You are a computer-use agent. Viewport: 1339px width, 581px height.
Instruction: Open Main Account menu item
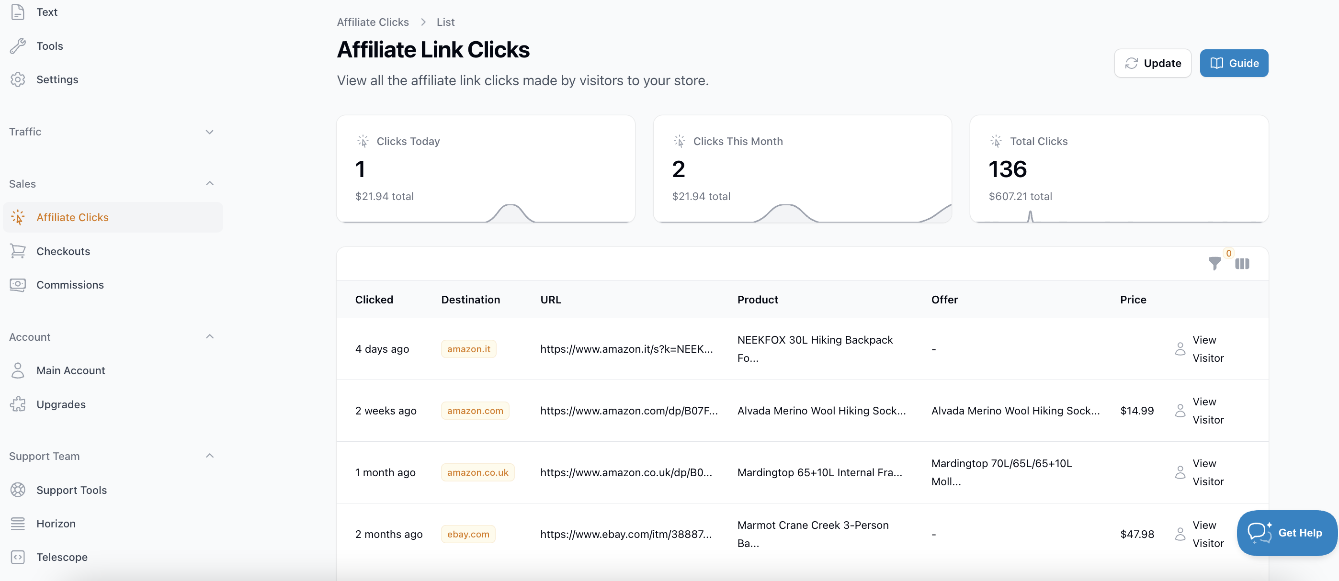[x=71, y=370]
